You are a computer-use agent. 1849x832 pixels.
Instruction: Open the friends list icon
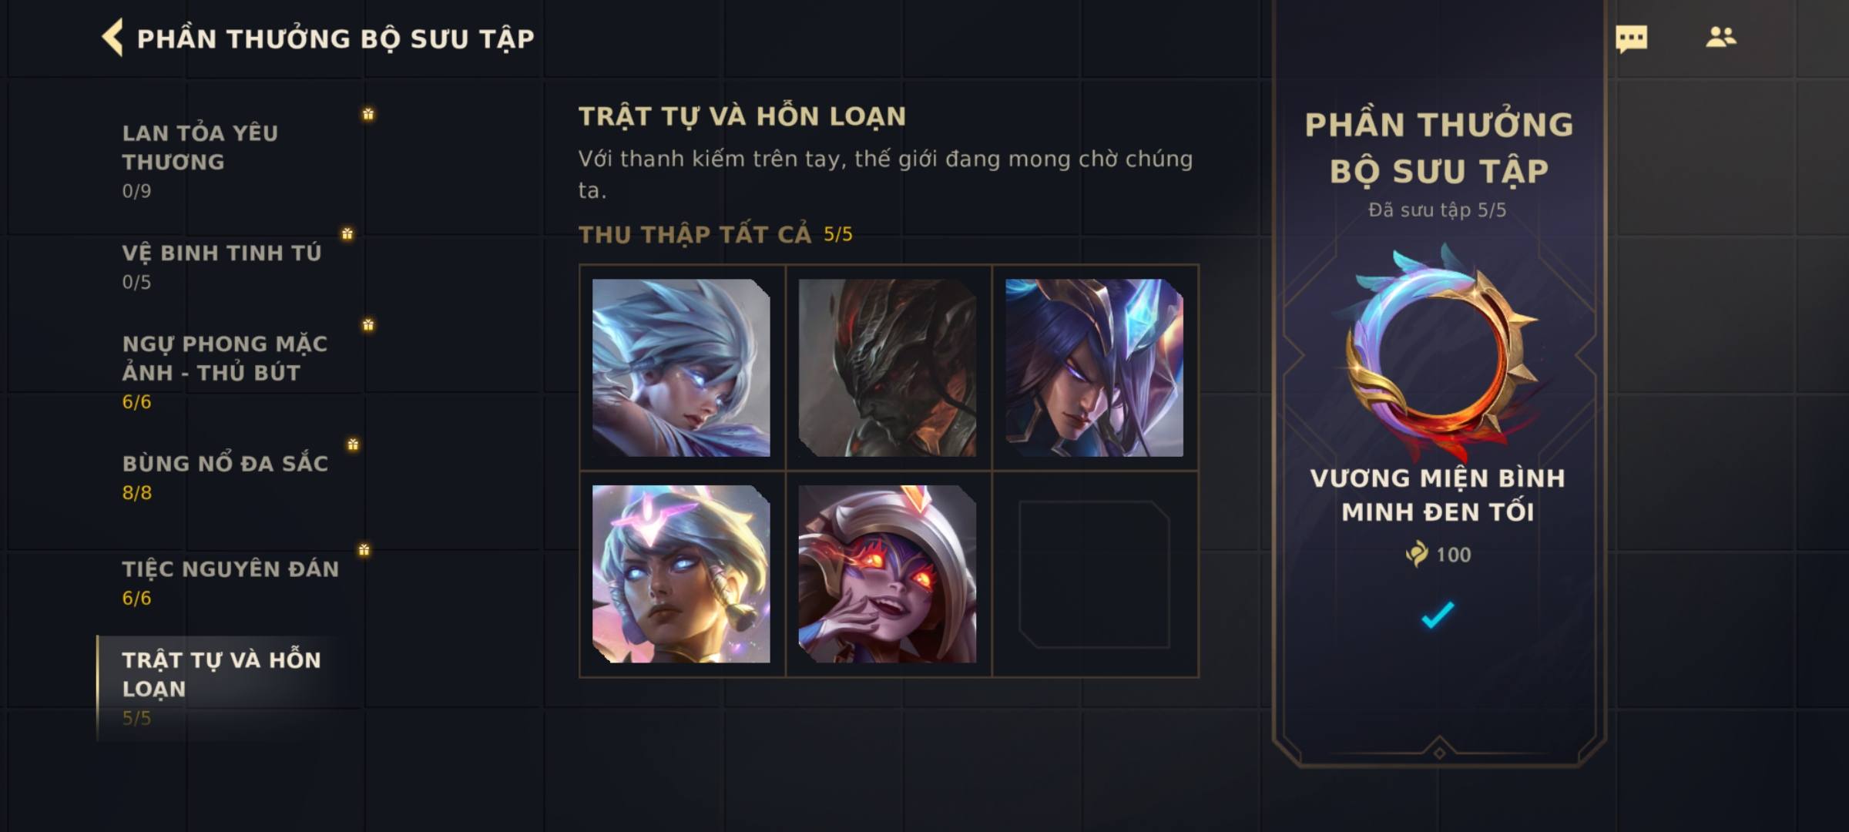tap(1720, 37)
